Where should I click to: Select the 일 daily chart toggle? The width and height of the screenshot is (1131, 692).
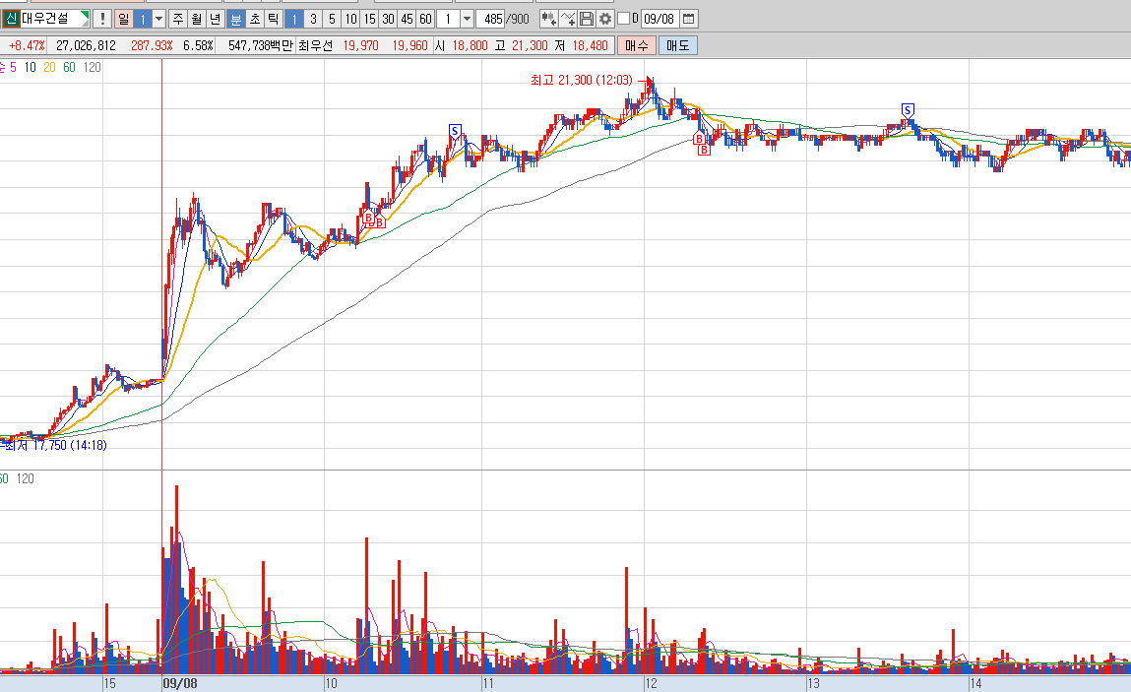pos(123,19)
